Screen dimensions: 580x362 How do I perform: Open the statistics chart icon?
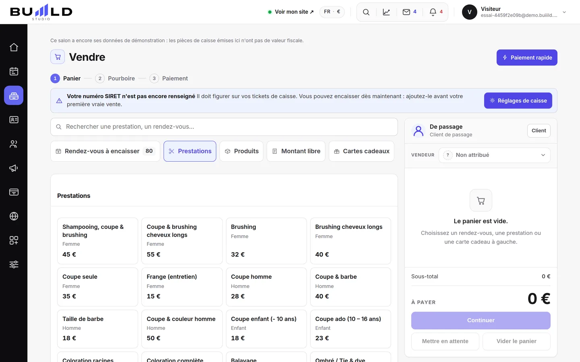click(386, 12)
